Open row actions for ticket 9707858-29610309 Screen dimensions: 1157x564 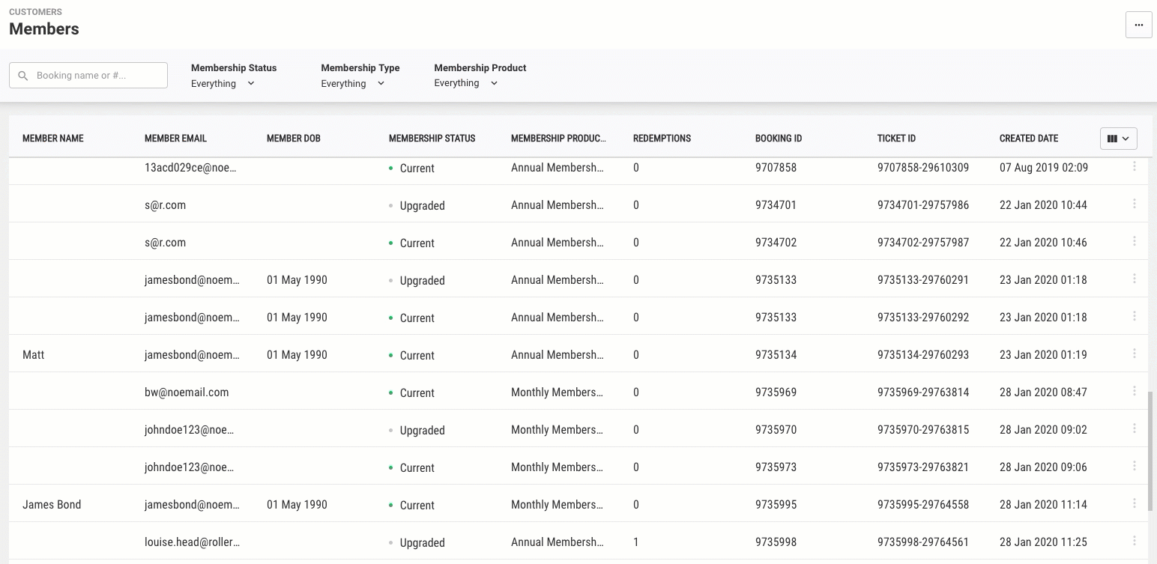coord(1135,166)
